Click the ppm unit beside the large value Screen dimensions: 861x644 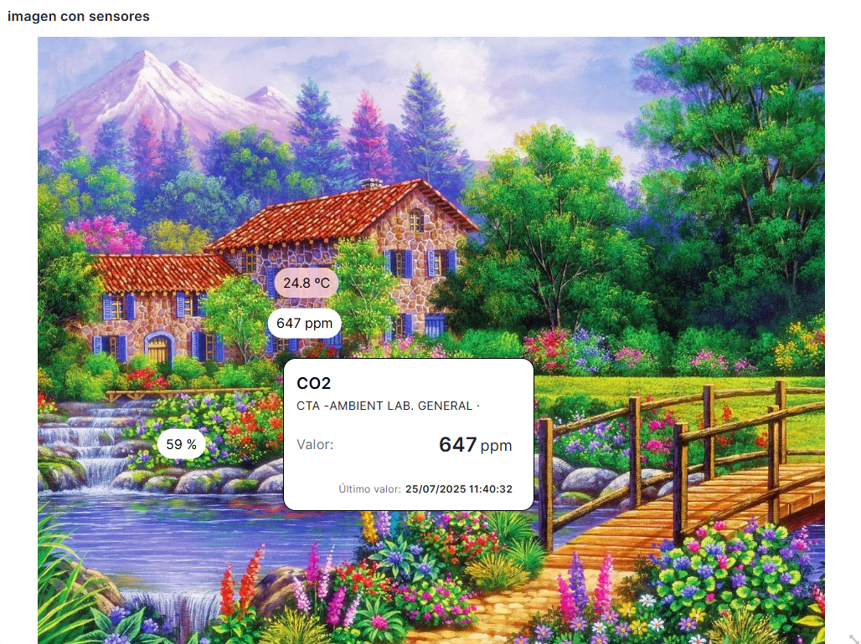click(x=497, y=446)
